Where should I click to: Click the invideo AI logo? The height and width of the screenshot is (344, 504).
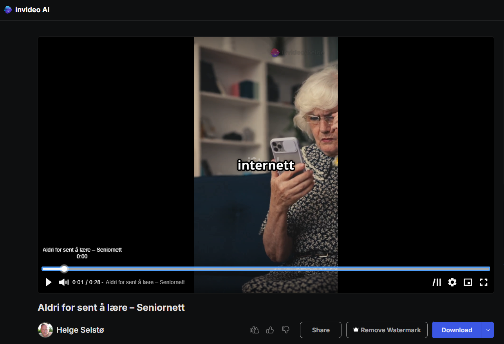(8, 10)
